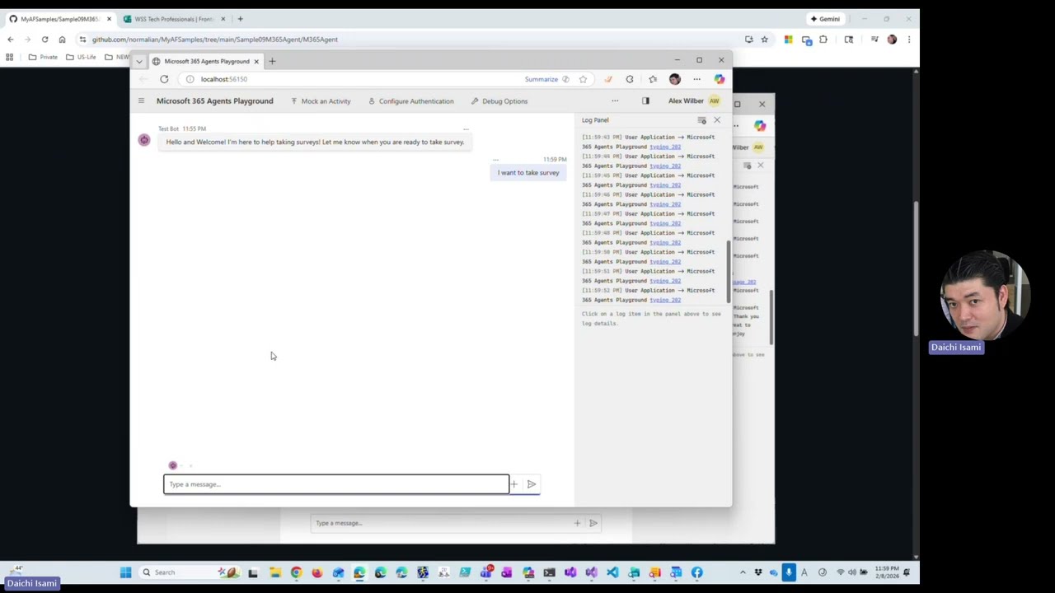This screenshot has width=1055, height=593.
Task: Open the last typing 202 log link
Action: tap(665, 300)
